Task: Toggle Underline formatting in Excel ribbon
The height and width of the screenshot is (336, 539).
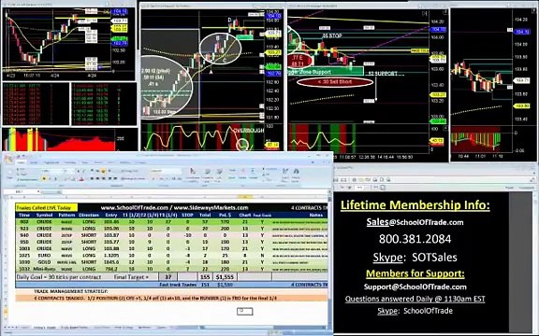Action: 56,178
